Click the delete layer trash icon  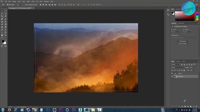[x=196, y=106]
